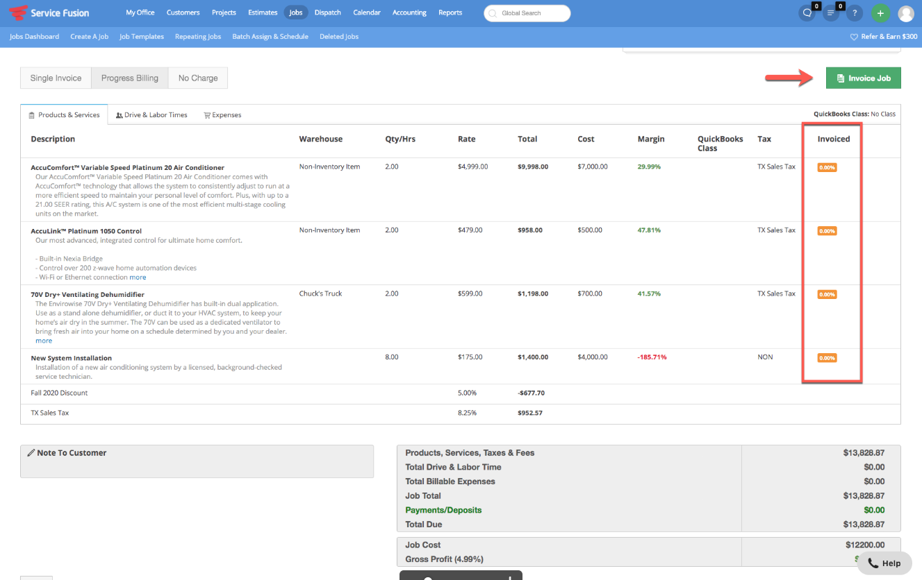Click the Global Search field
The image size is (922, 580).
click(x=527, y=13)
